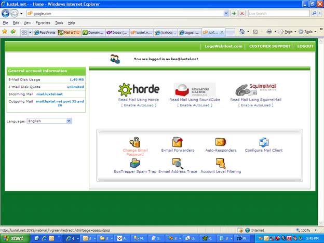Open the E-mail Address Trace magnifier icon
This screenshot has width=324, height=243.
click(178, 164)
